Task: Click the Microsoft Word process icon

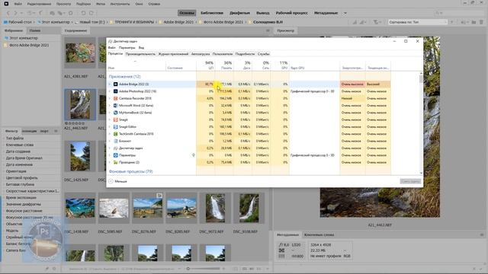Action: point(115,106)
